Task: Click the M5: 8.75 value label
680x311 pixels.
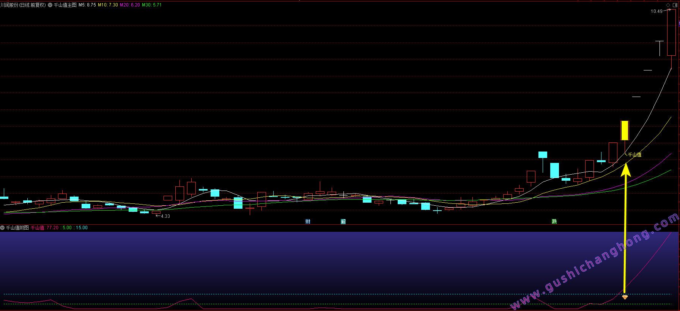Action: pyautogui.click(x=87, y=5)
